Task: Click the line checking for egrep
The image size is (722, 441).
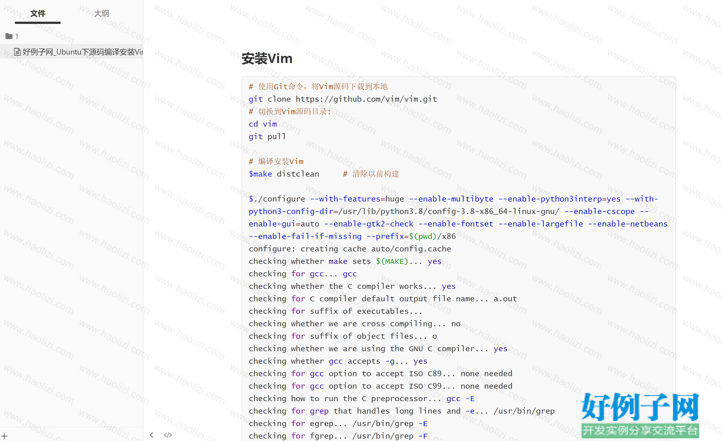Action: point(338,423)
